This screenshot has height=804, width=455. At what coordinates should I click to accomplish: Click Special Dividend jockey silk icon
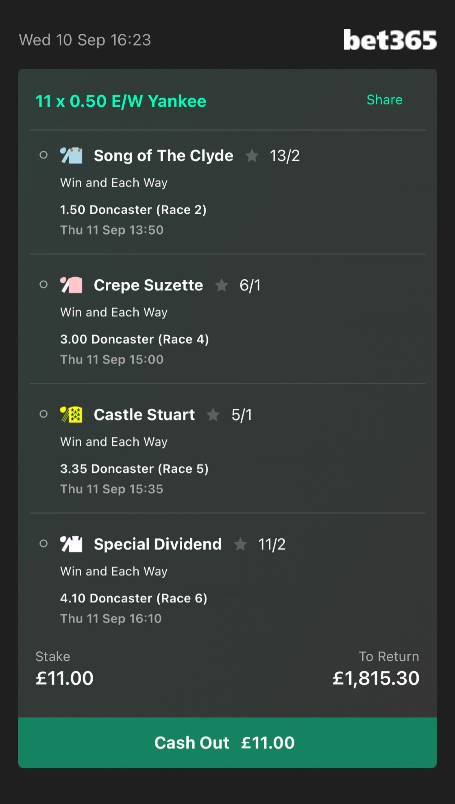coord(71,544)
